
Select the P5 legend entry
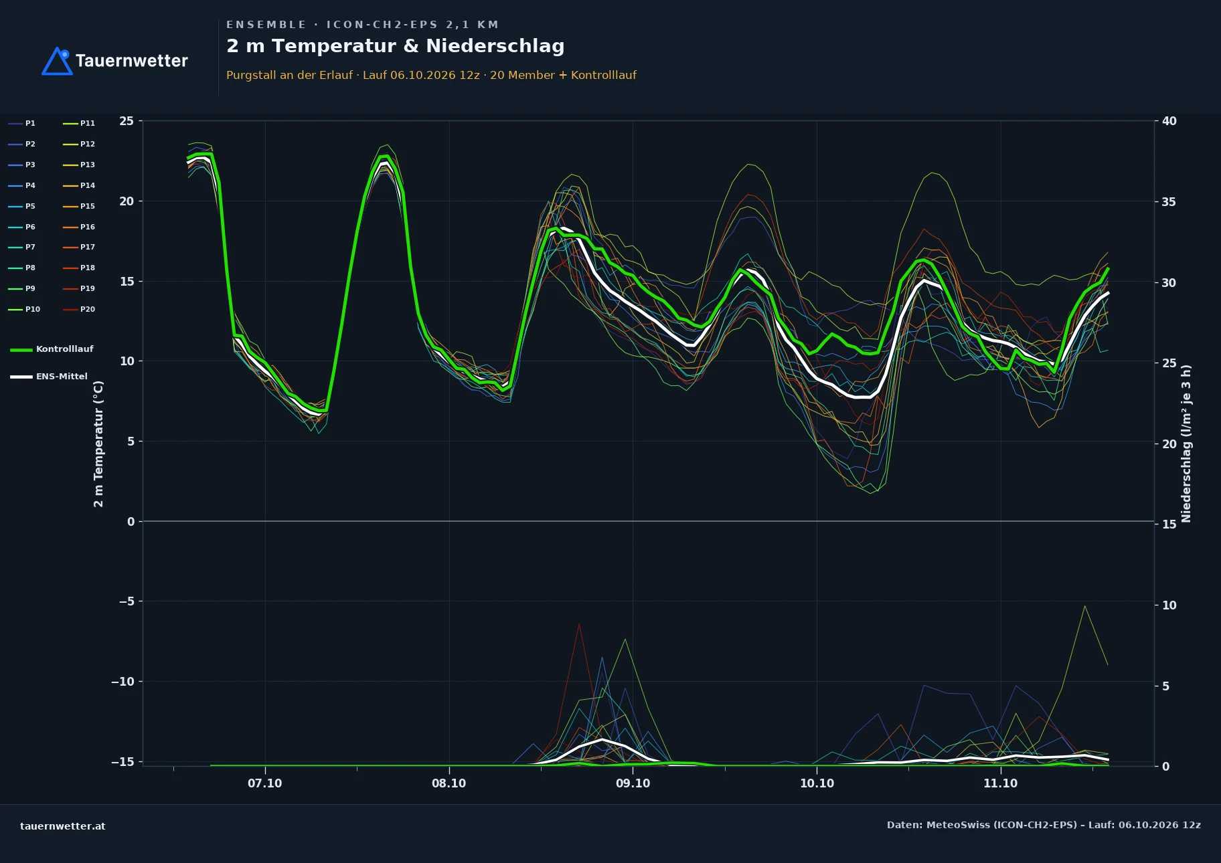click(22, 206)
